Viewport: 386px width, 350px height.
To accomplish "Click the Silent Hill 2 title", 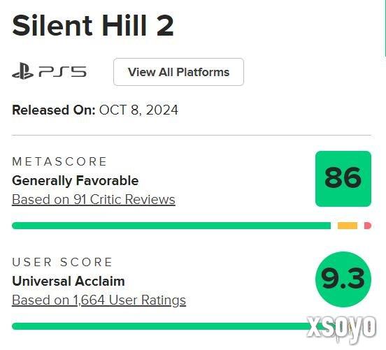I will point(93,26).
